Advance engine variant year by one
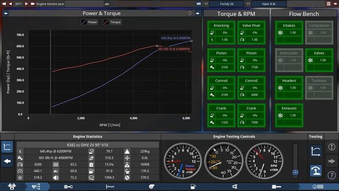Image resolution: width=339 pixels, height=191 pixels. 26,4
